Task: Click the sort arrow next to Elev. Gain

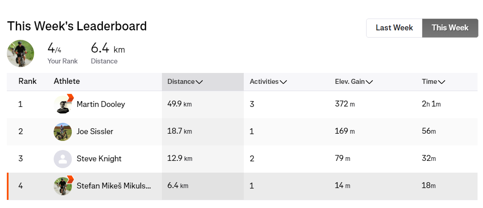Action: (369, 82)
